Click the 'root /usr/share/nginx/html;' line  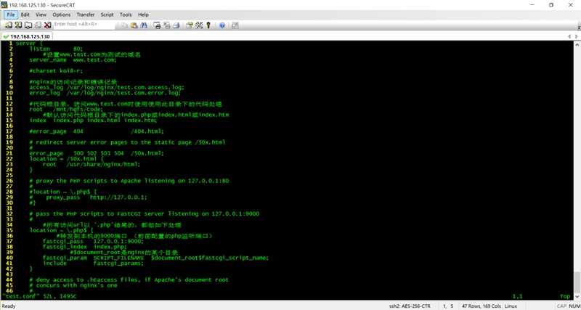pyautogui.click(x=92, y=164)
